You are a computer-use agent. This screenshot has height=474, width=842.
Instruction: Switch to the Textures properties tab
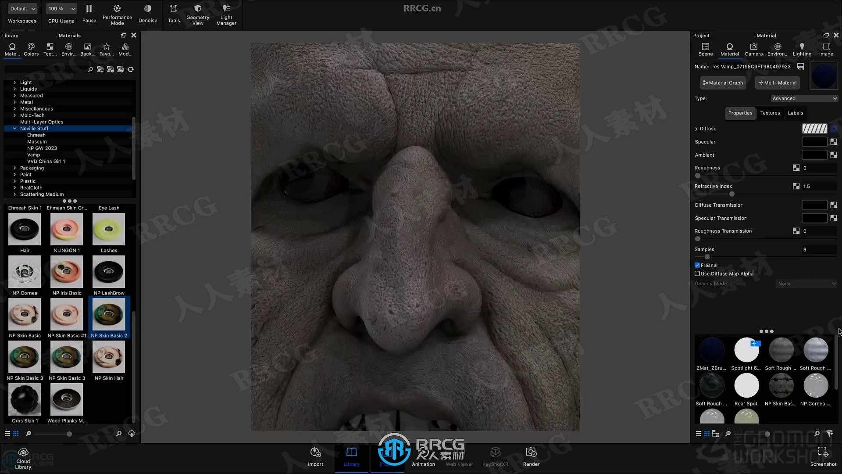pos(770,113)
